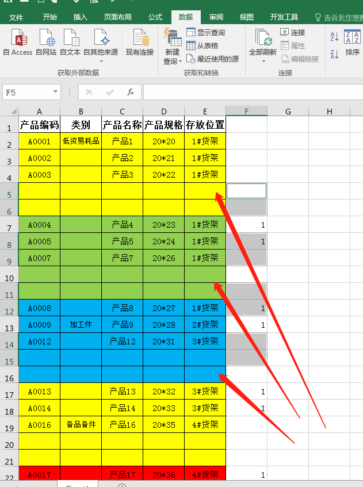
Task: Click the Data (数据) tab
Action: point(186,17)
